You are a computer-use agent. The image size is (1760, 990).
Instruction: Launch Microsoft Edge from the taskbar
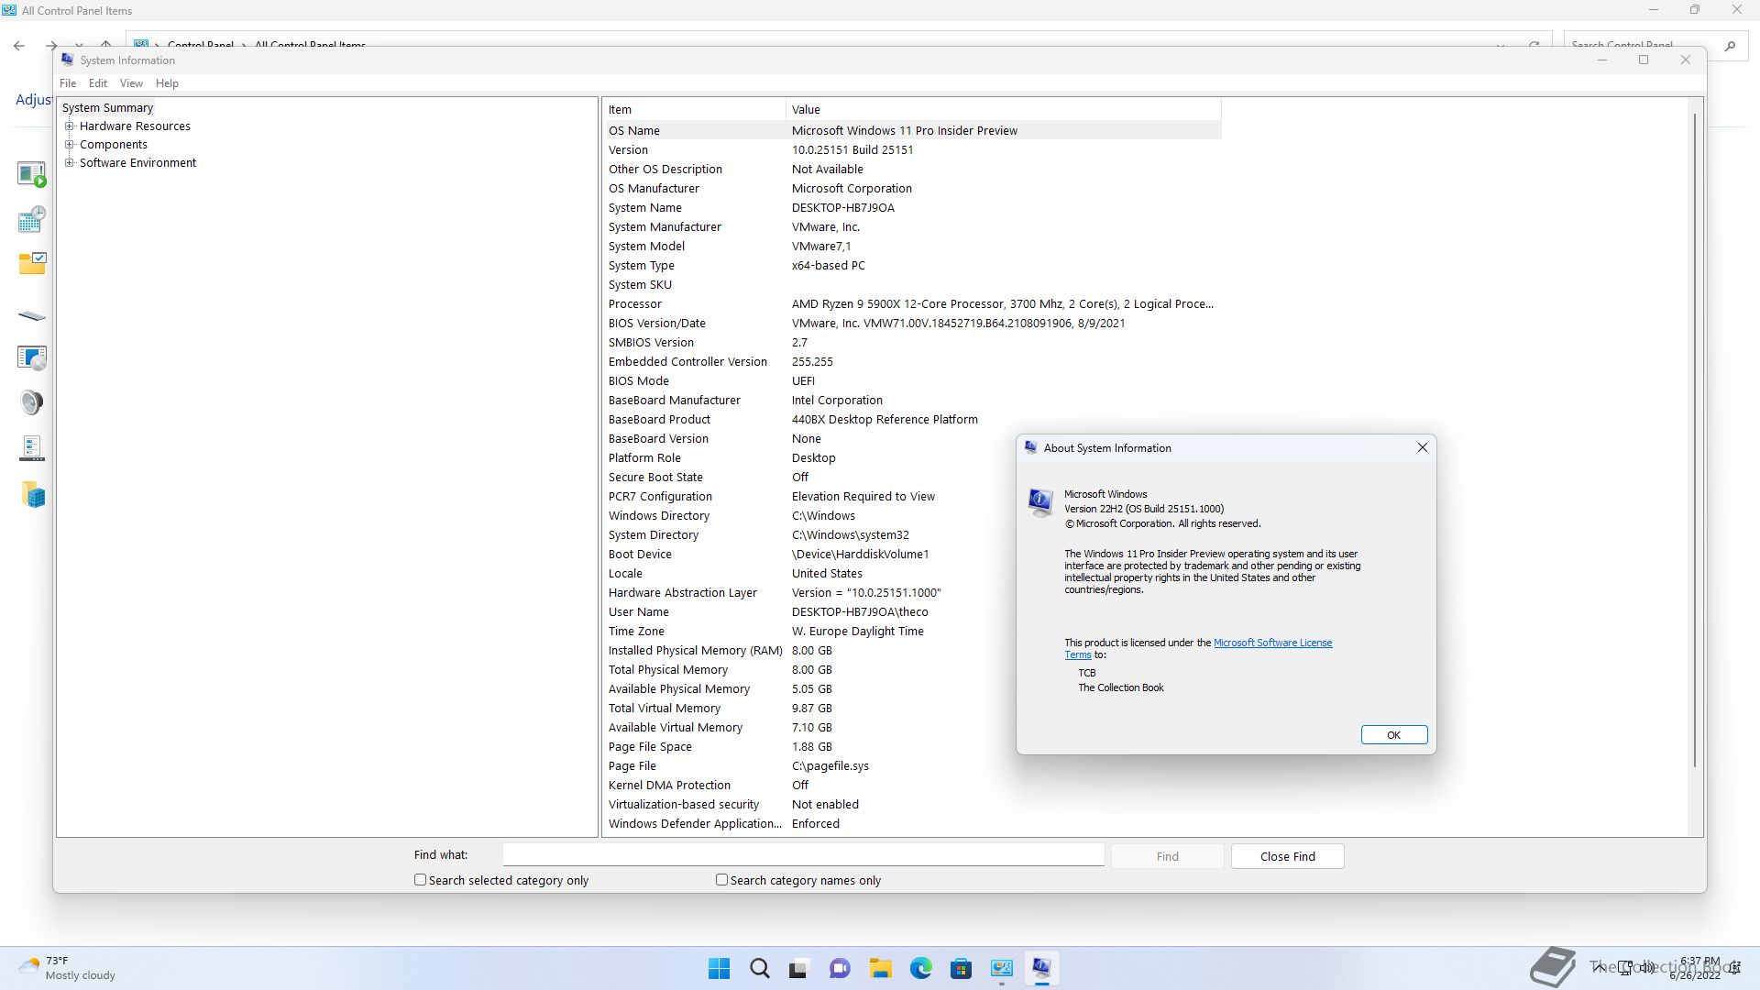tap(920, 968)
